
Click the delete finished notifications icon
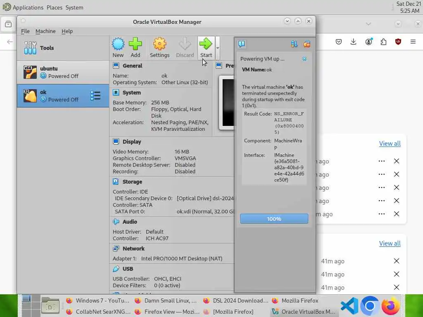point(307,44)
